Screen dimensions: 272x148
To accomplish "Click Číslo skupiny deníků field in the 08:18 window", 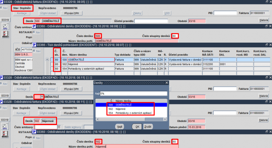I will pyautogui.click(x=175, y=142).
